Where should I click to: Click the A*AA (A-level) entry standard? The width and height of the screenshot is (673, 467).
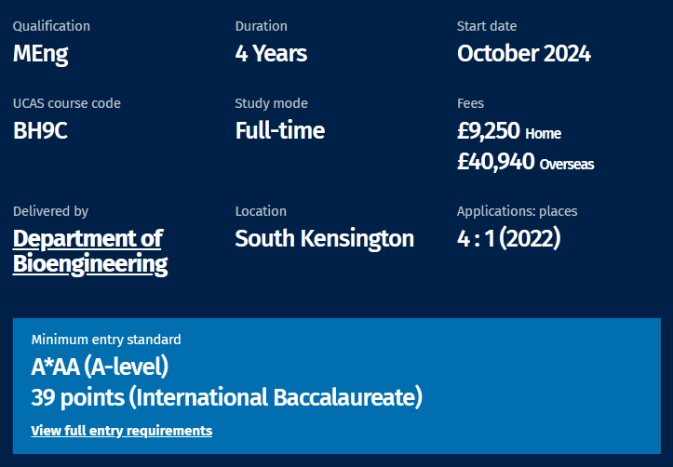point(100,367)
